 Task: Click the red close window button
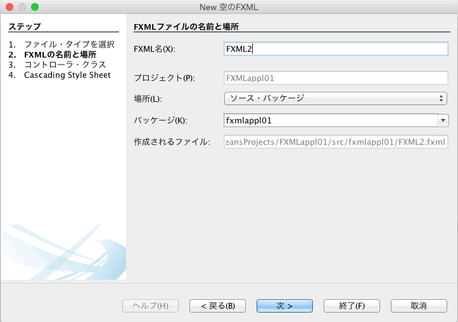(10, 7)
